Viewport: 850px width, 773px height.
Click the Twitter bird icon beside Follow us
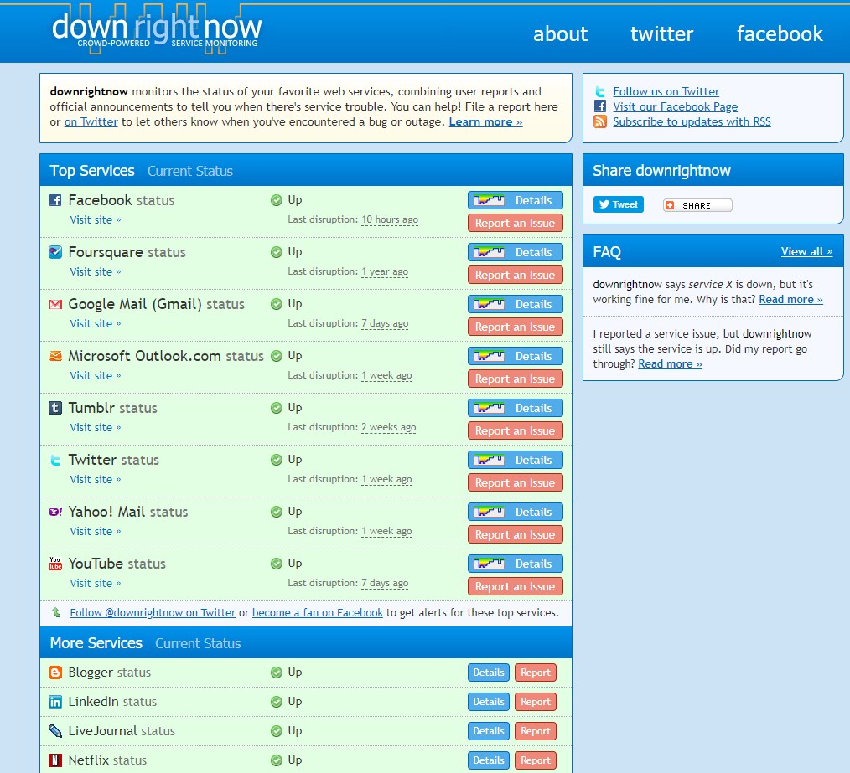(599, 91)
